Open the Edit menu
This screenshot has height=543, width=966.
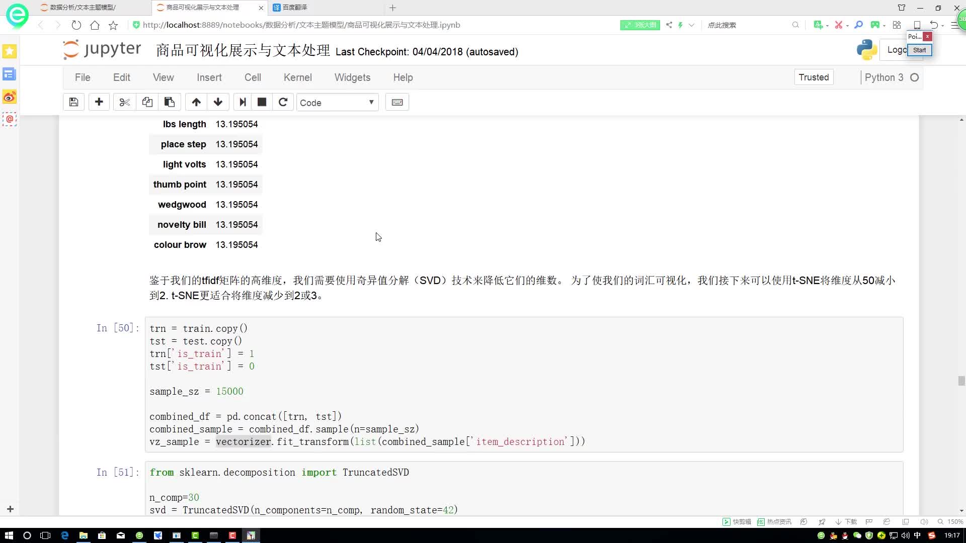122,77
